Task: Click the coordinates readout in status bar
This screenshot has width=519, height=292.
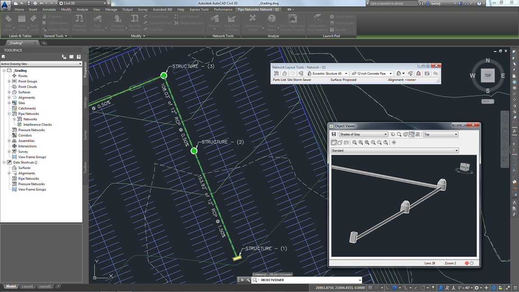Action: pos(340,287)
